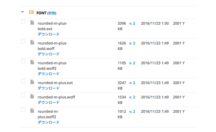The width and height of the screenshot is (216, 132).
Task: Download rounded-m-plus-bold.woff via ダウンロード link
Action: [x=48, y=54]
